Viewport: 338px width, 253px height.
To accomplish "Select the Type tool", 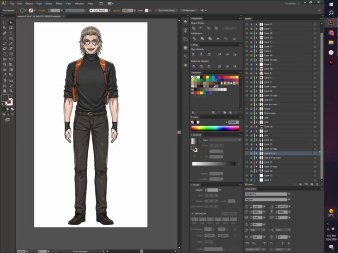I will [11, 33].
